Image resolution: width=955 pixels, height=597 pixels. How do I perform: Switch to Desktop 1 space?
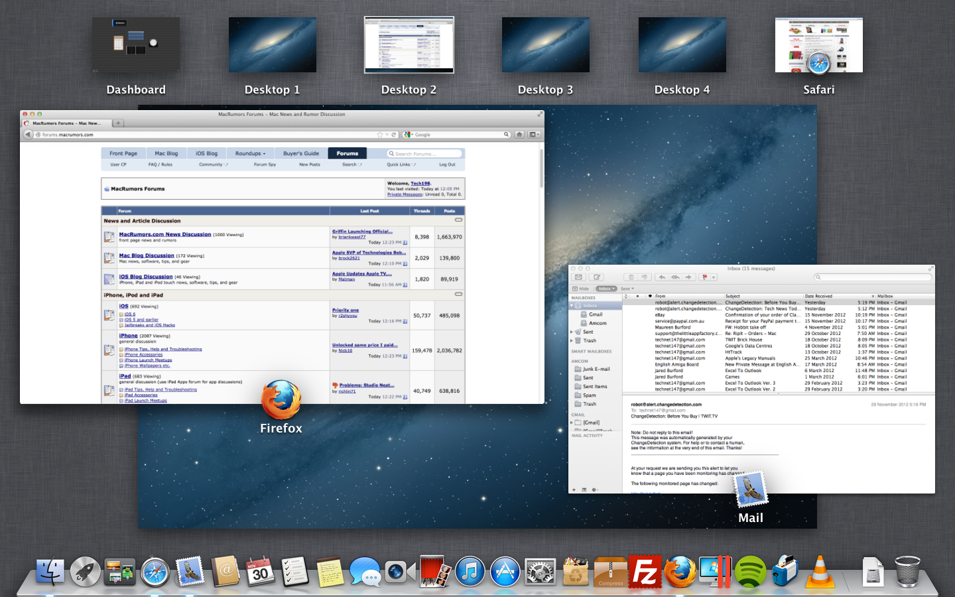point(273,45)
